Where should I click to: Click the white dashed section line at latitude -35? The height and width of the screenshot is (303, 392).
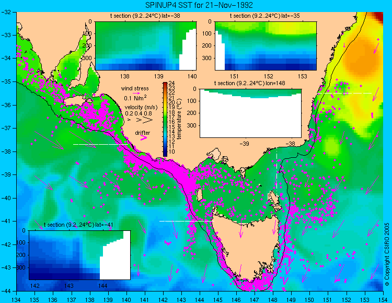click(x=344, y=93)
